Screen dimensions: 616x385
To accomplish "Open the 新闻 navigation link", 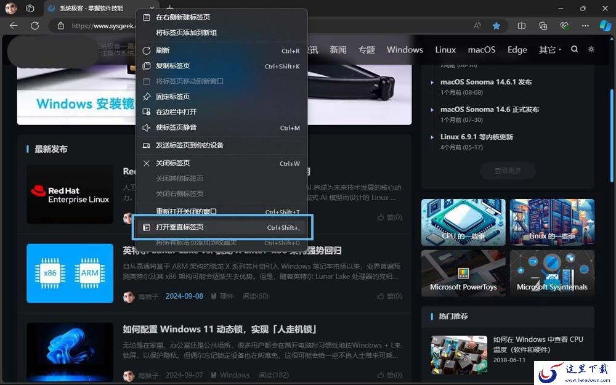I will point(338,50).
